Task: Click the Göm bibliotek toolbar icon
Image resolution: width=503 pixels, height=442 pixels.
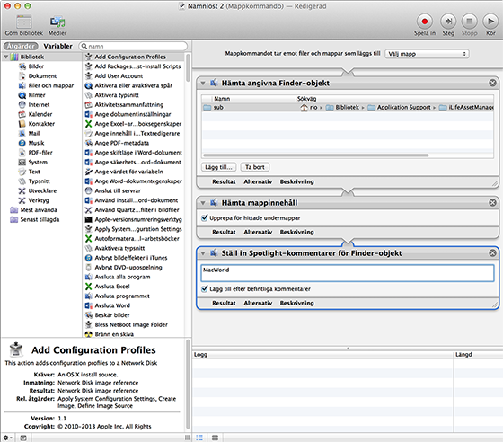Action: point(24,22)
